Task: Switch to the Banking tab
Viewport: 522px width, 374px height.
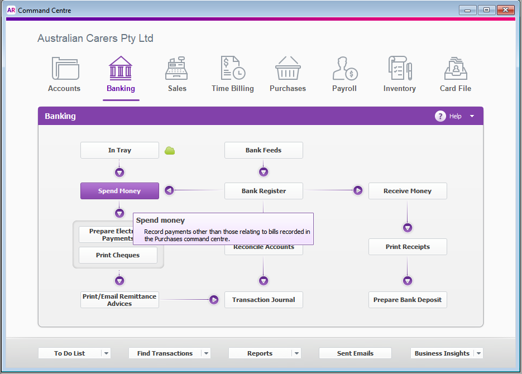Action: point(121,74)
